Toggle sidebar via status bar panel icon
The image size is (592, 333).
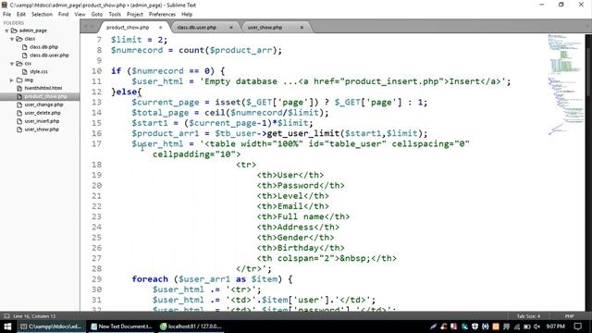(6, 316)
